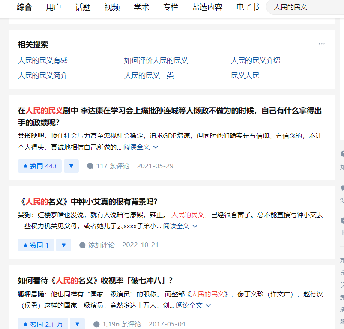This screenshot has height=329, width=344.
Task: Downvote the answer by 狐狸晨曦
Action: 77,324
